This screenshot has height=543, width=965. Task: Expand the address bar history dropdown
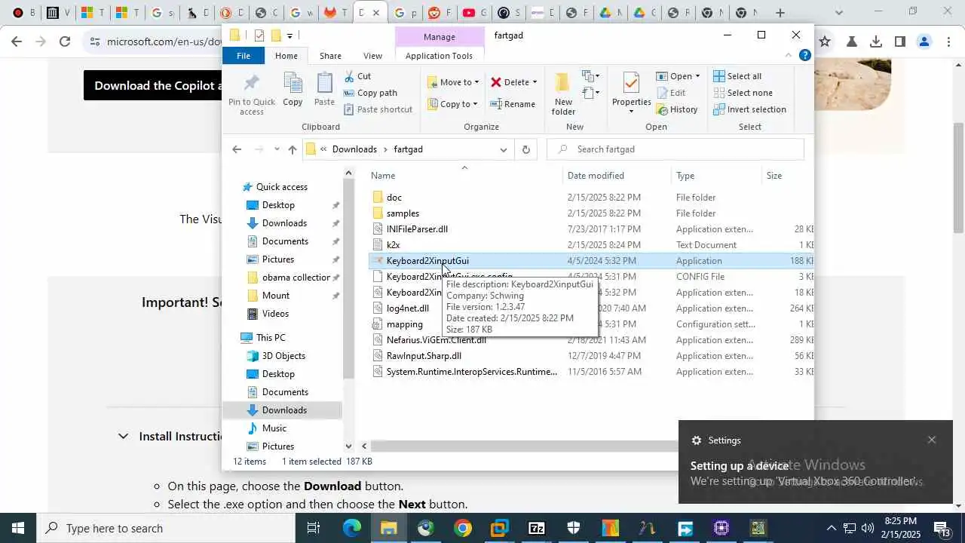(x=503, y=149)
